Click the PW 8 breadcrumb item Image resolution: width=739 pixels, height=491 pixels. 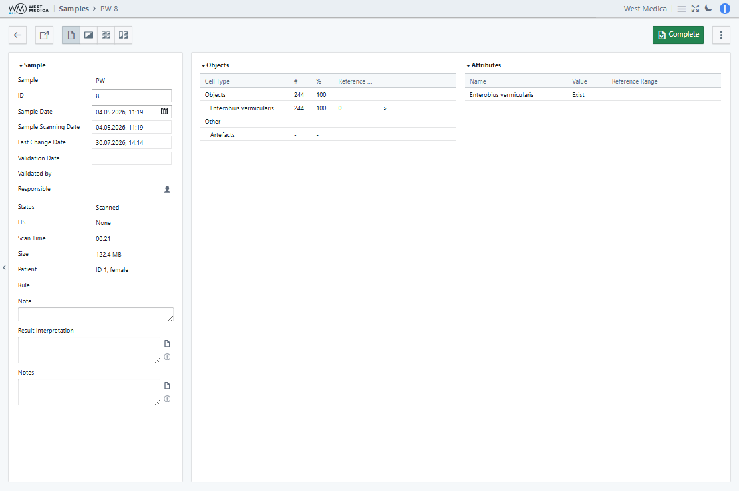coord(109,9)
